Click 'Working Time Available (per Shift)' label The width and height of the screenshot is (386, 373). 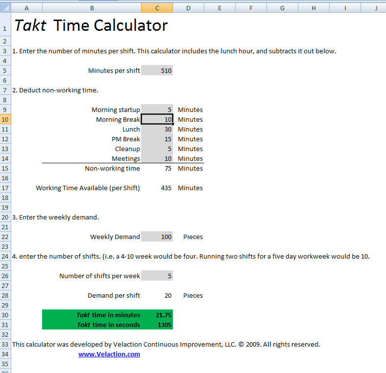(88, 188)
